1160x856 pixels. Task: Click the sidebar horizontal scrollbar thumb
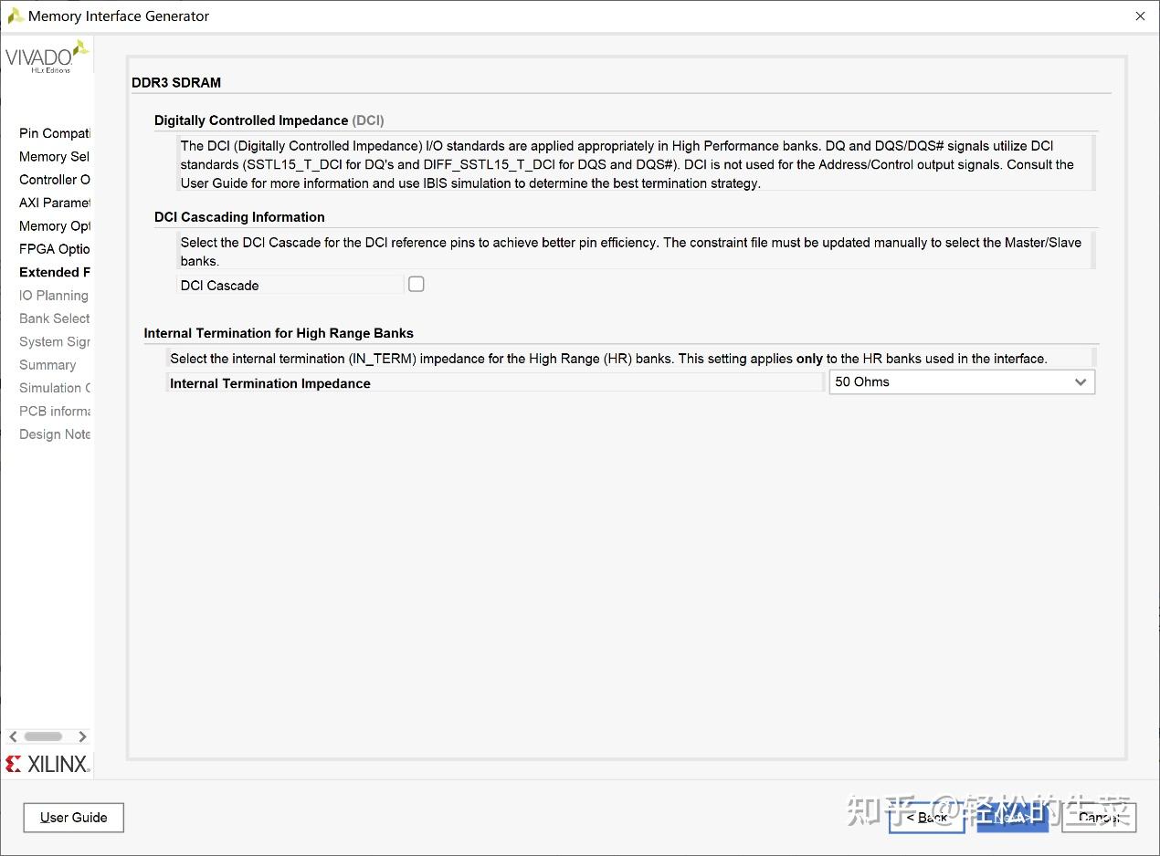click(x=43, y=736)
